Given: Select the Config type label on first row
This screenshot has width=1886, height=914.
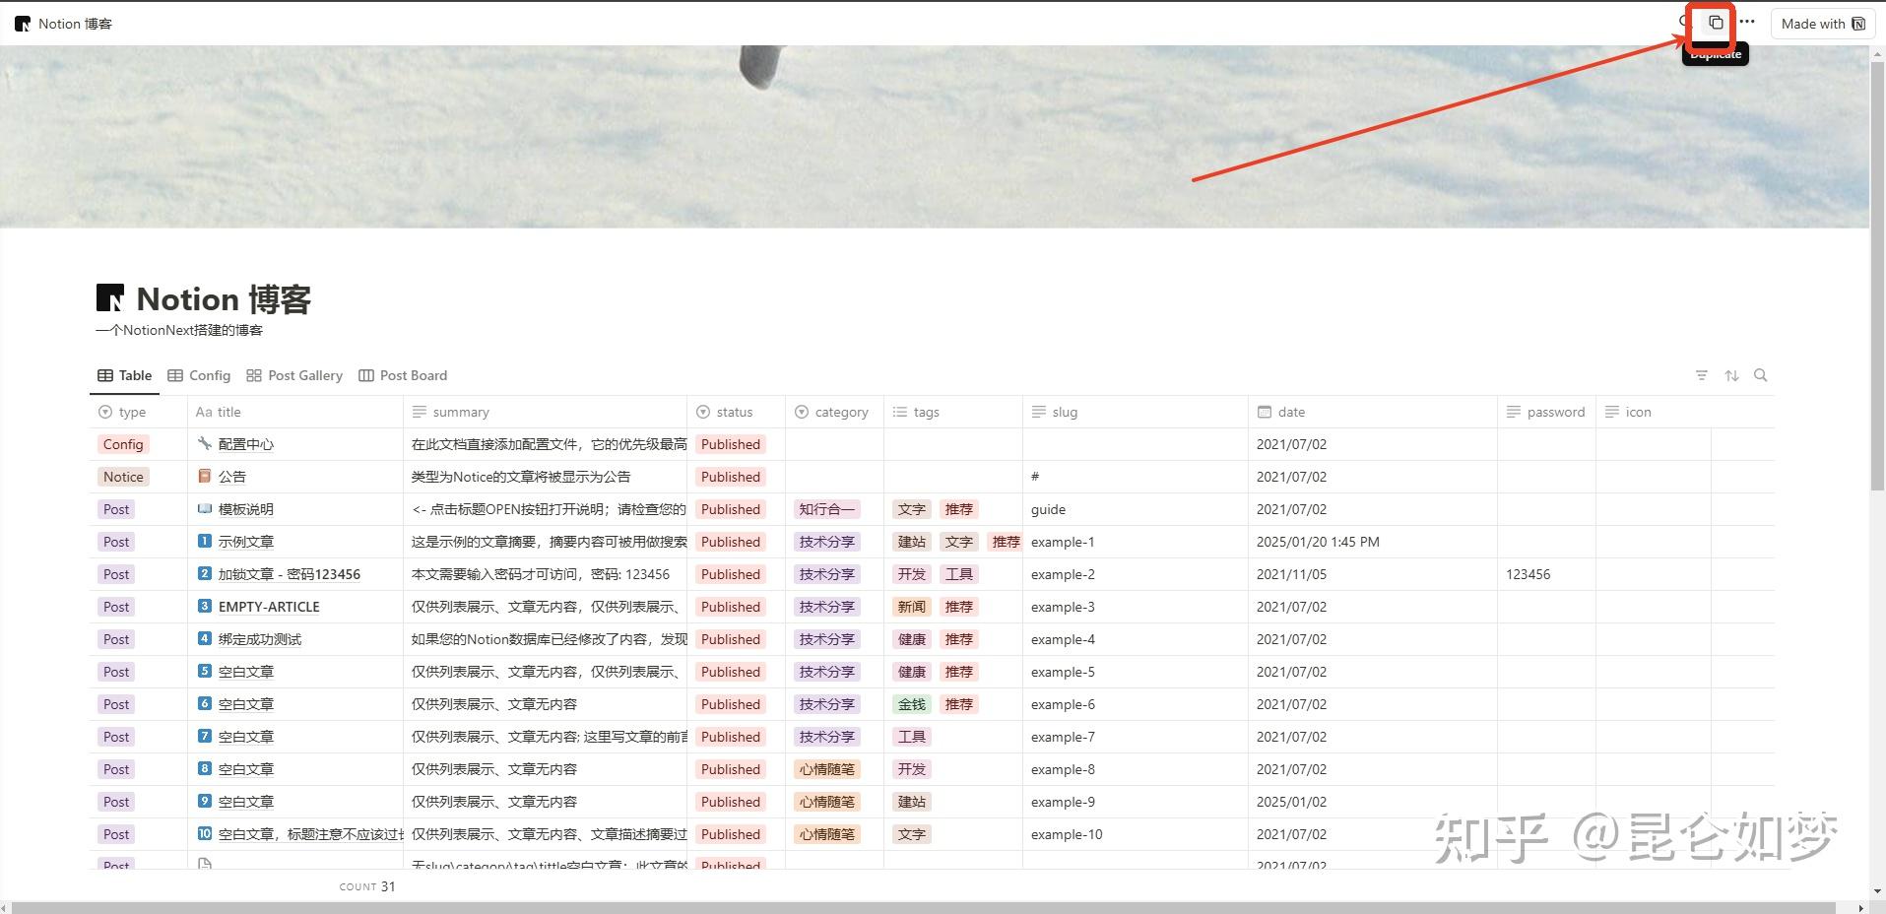Looking at the screenshot, I should click(x=122, y=444).
